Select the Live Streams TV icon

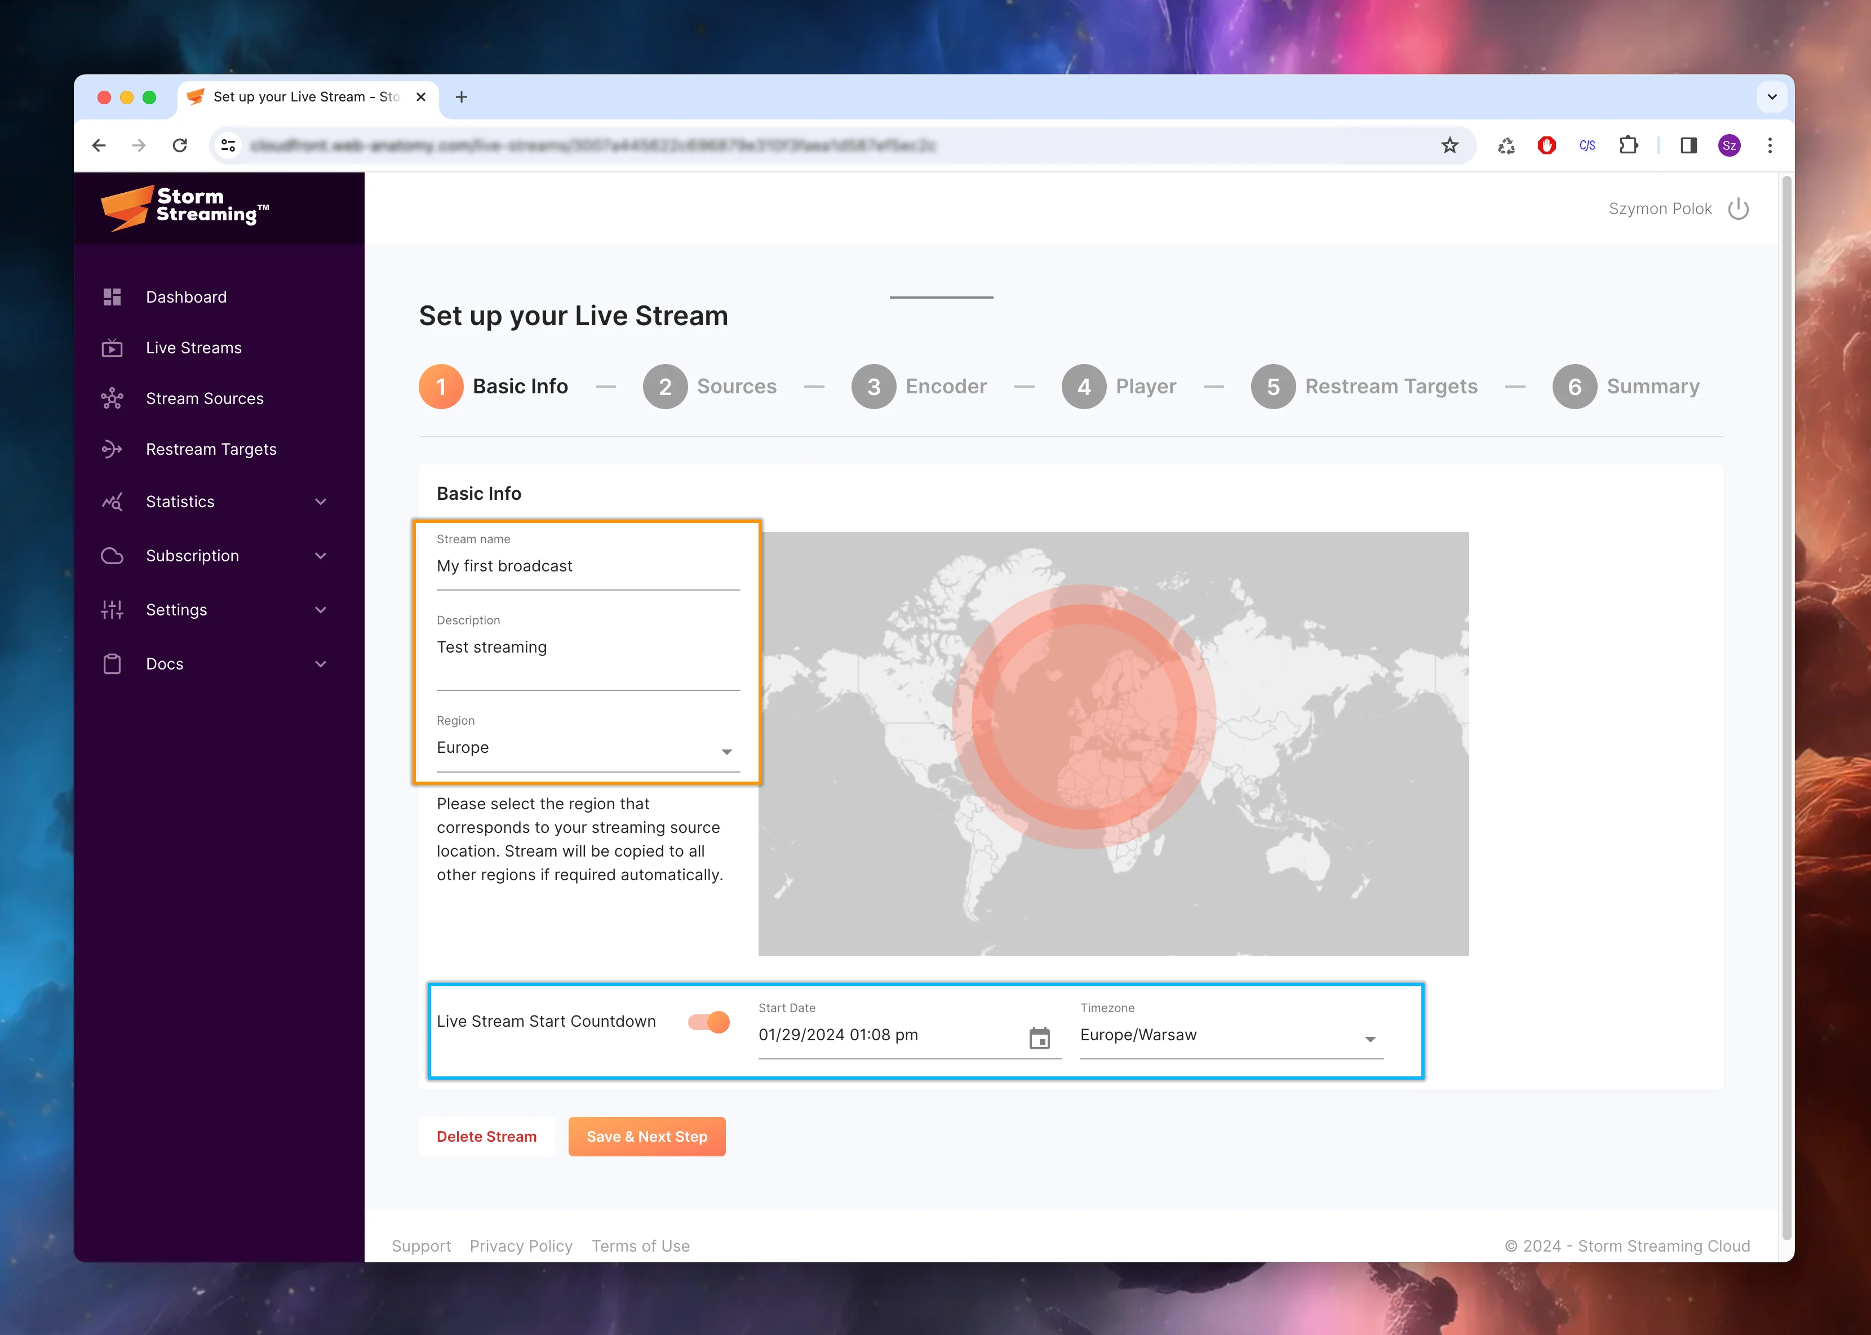click(113, 348)
